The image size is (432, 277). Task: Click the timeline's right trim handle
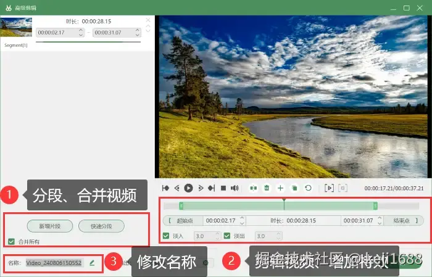pos(375,205)
